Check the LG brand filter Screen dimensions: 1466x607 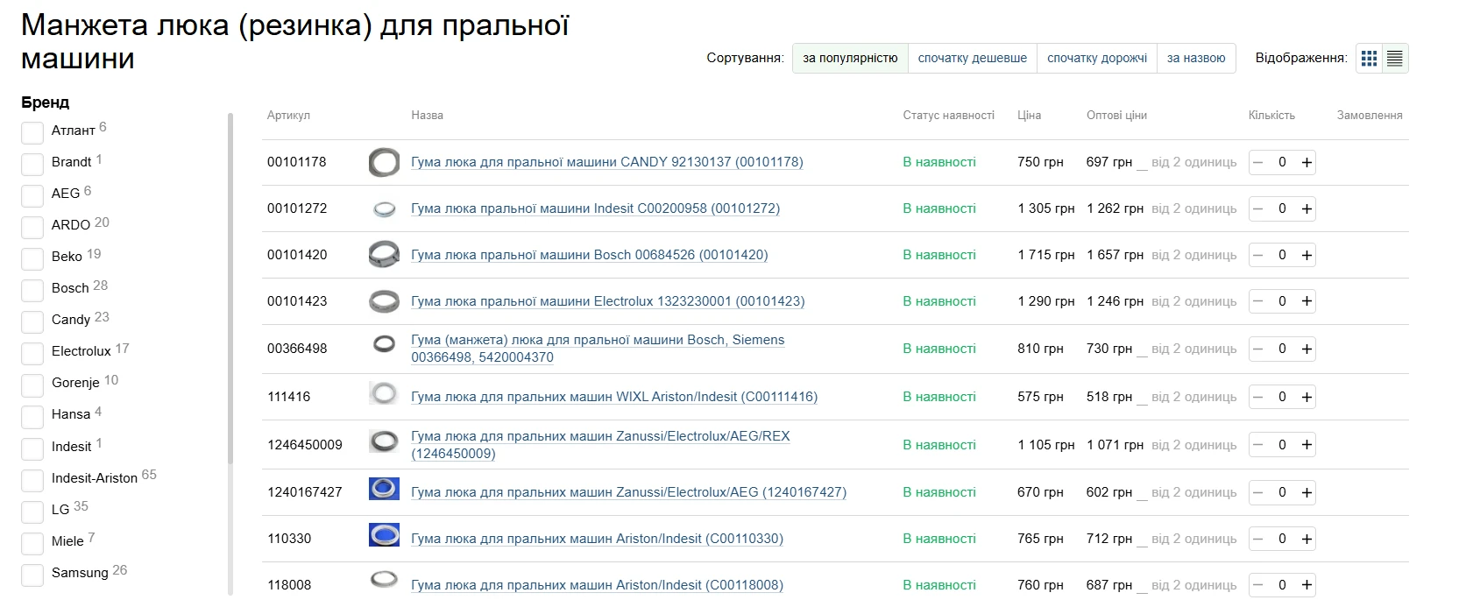pos(32,512)
